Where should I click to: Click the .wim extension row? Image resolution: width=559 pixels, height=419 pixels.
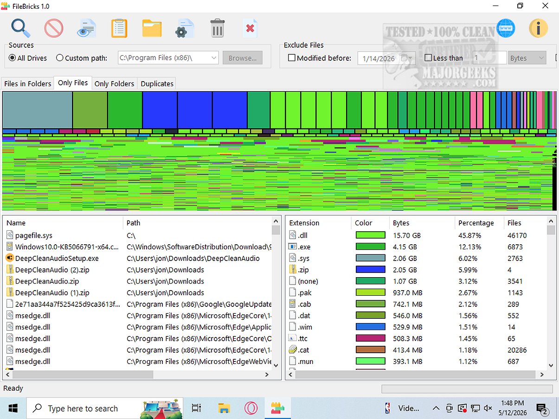click(x=416, y=327)
